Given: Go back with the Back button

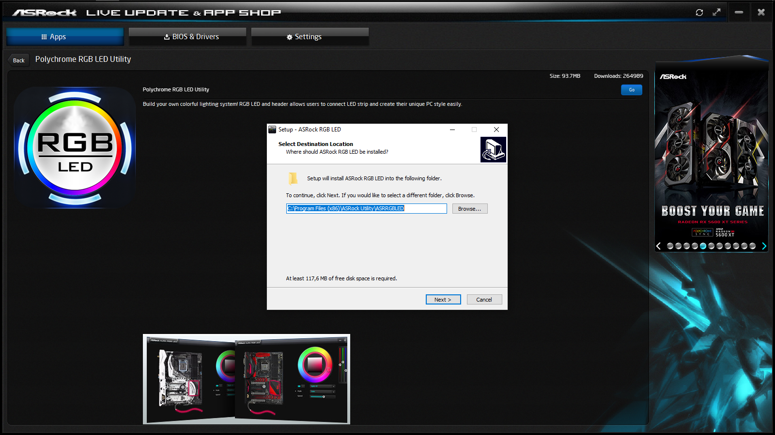Looking at the screenshot, I should point(19,60).
